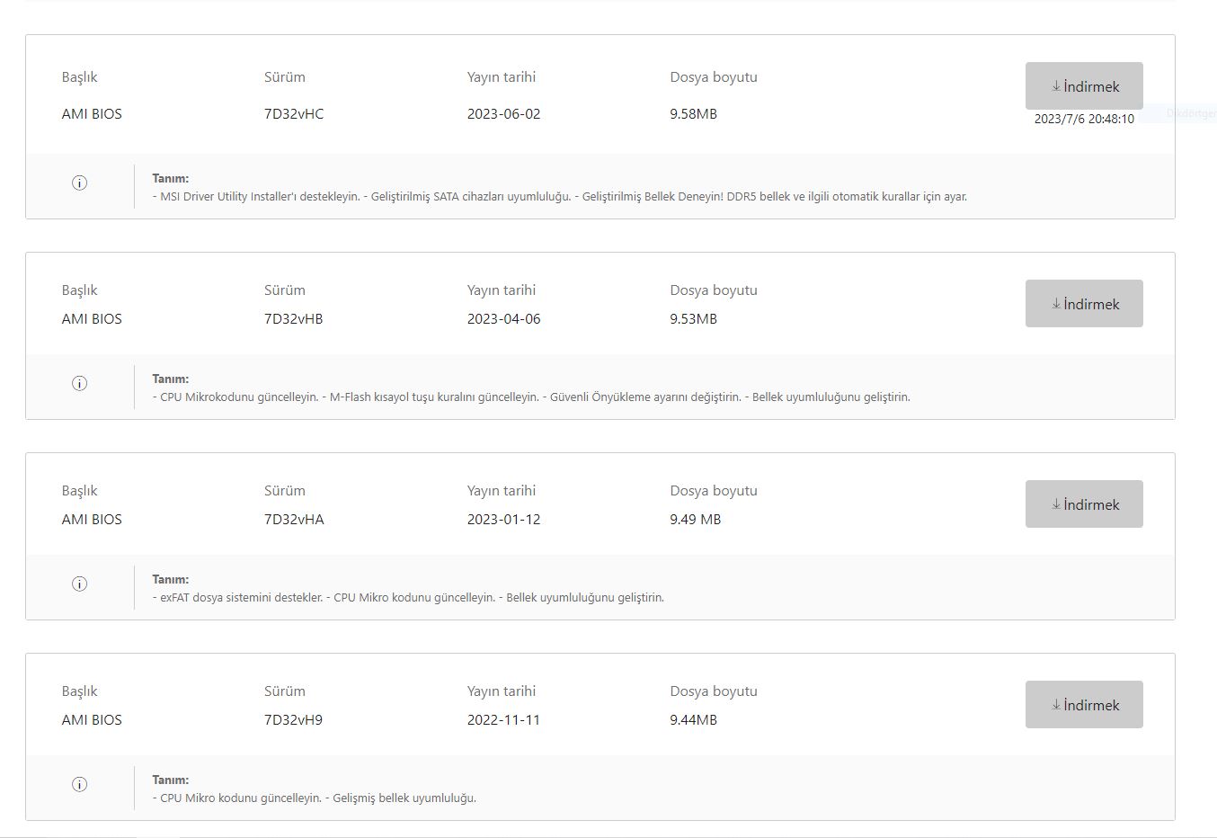This screenshot has height=838, width=1217.
Task: Click the 7D32vHB version number
Action: [293, 319]
